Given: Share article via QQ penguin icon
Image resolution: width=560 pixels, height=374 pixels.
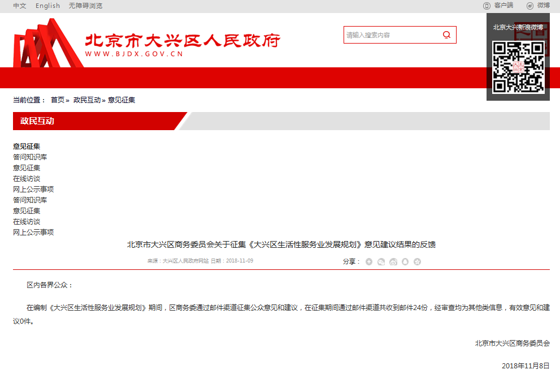Looking at the screenshot, I should [x=405, y=261].
